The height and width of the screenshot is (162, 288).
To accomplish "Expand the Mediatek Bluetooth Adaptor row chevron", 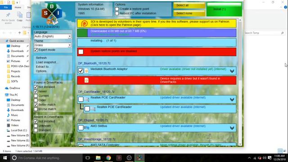I will point(232,71).
